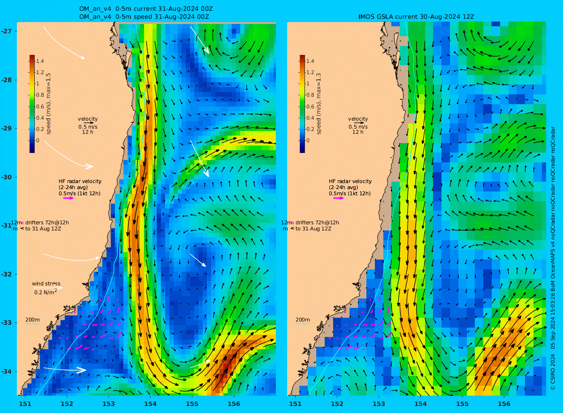Click the 'IMOS GSLA current 30-Aug-2024 12Z' title
This screenshot has width=563, height=413.
416,16
